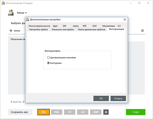Select the Контурами radio option
This screenshot has width=153, height=119.
click(x=48, y=63)
